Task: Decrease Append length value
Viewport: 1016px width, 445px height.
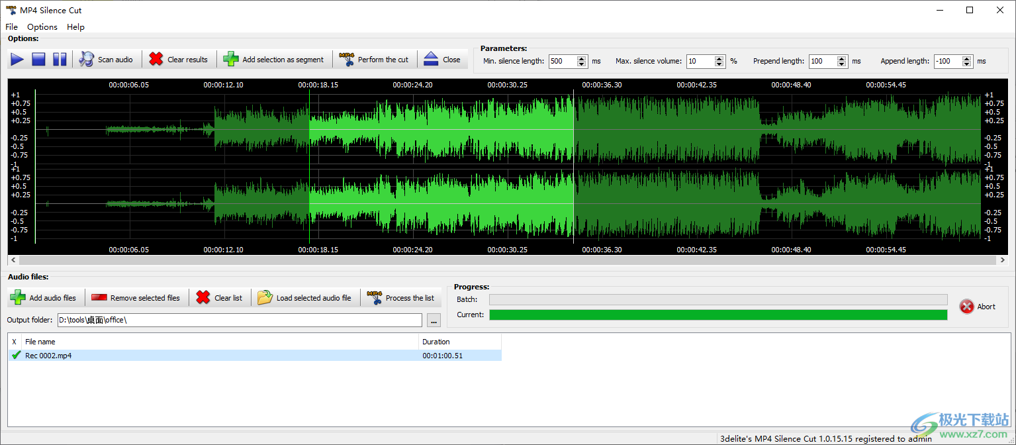Action: (x=967, y=64)
